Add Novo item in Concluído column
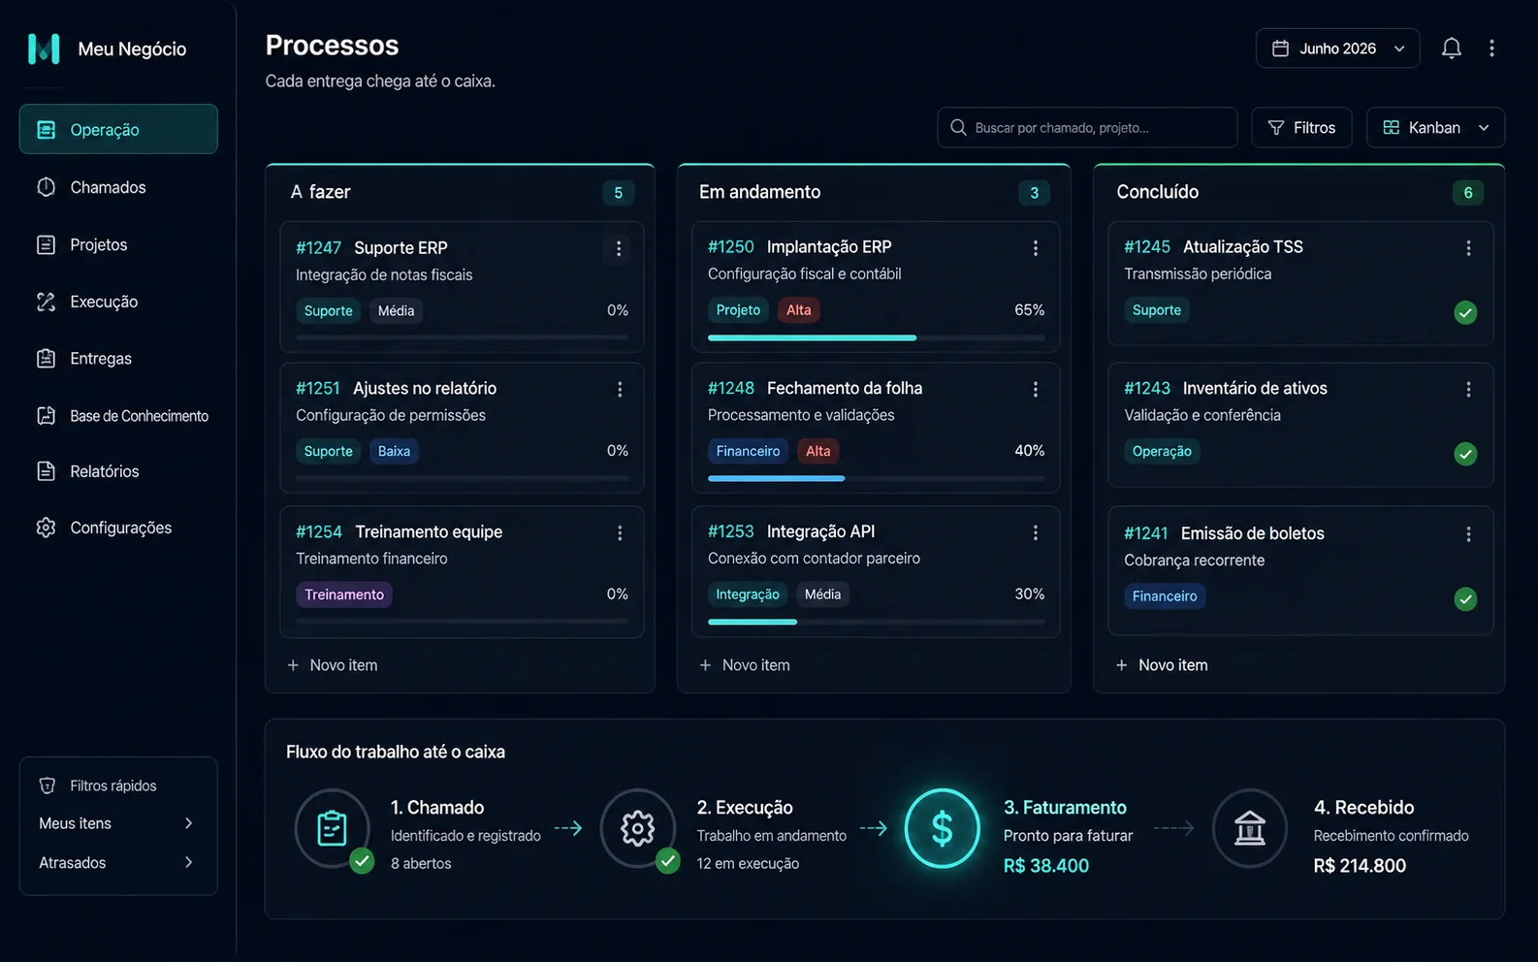Viewport: 1538px width, 962px height. [x=1162, y=665]
